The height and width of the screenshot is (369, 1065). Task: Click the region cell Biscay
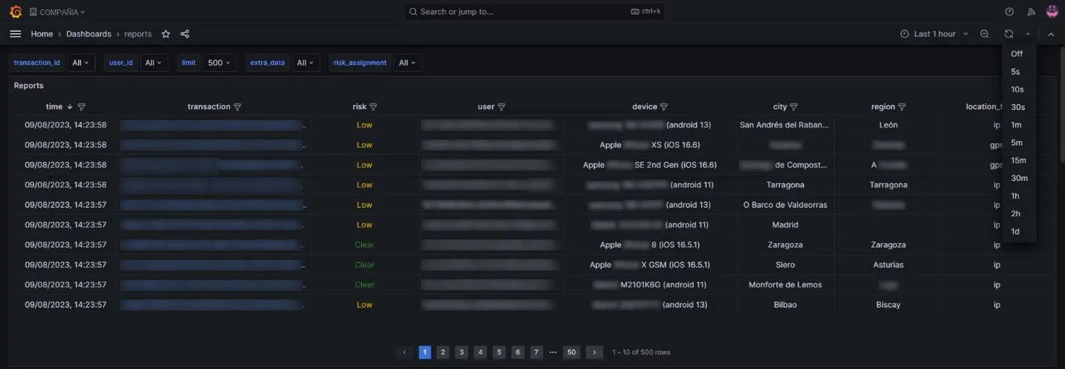click(888, 305)
